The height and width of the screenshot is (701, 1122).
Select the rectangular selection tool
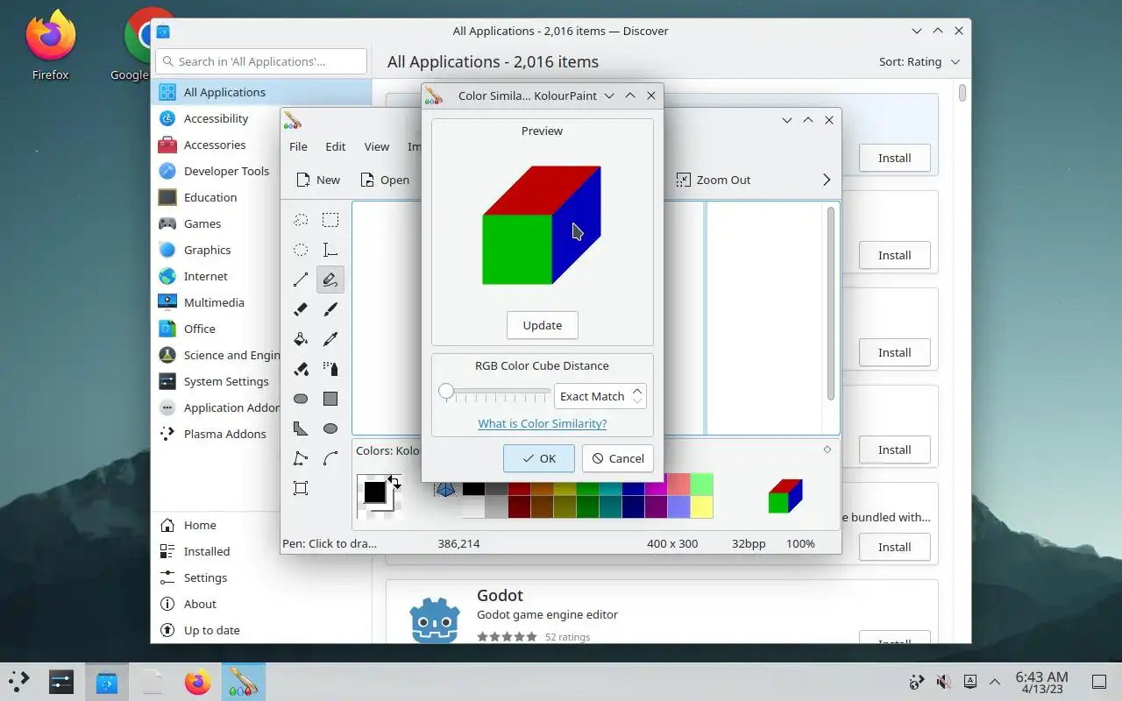(x=330, y=220)
